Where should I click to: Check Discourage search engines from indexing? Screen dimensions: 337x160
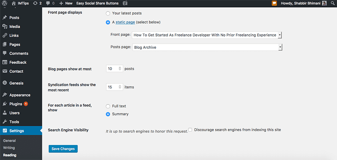(190, 130)
